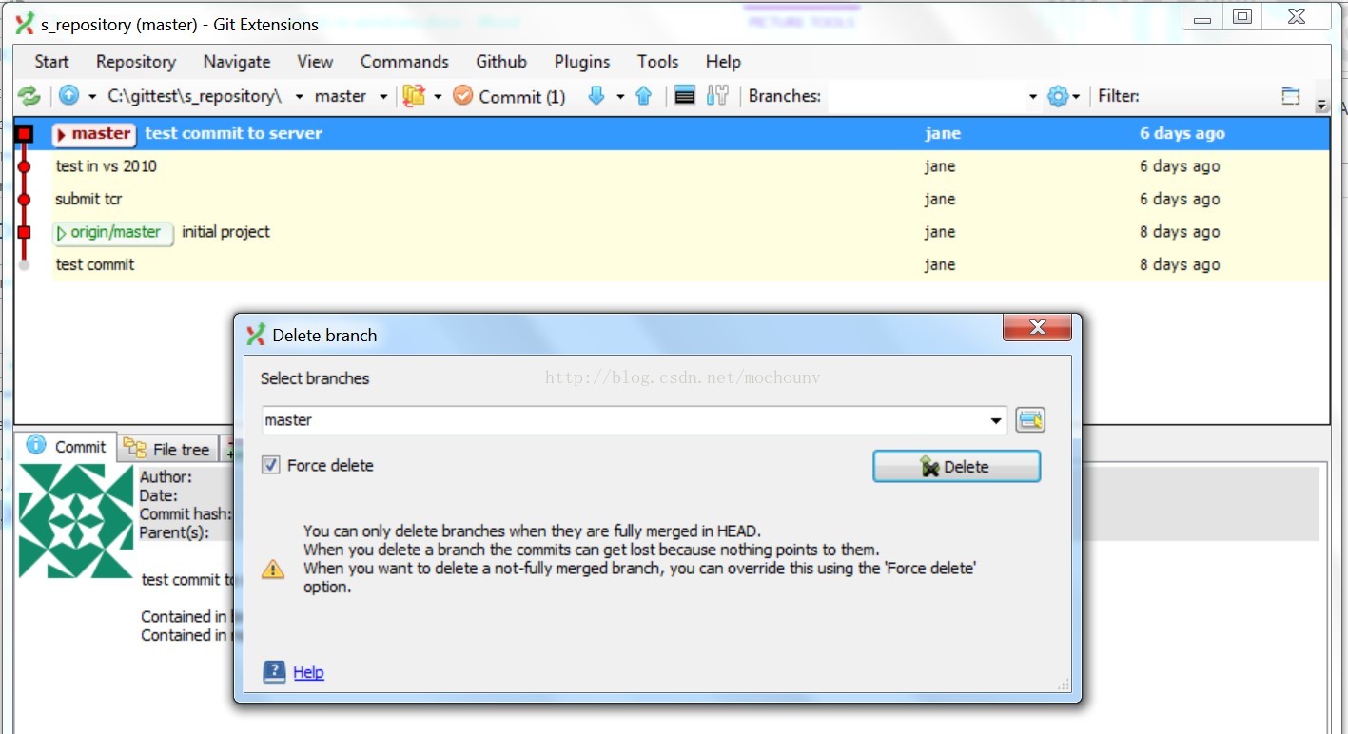This screenshot has height=734, width=1348.
Task: Click the C:\gittest\s_repository\ path in the toolbar
Action: coord(194,96)
